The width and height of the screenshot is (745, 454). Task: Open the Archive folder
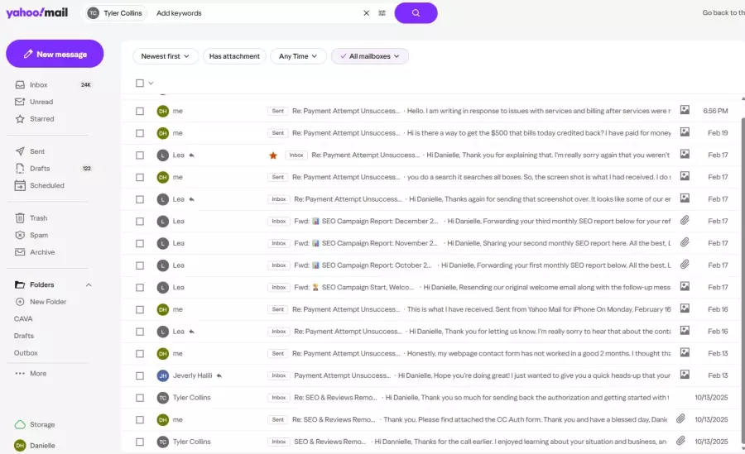click(x=41, y=252)
